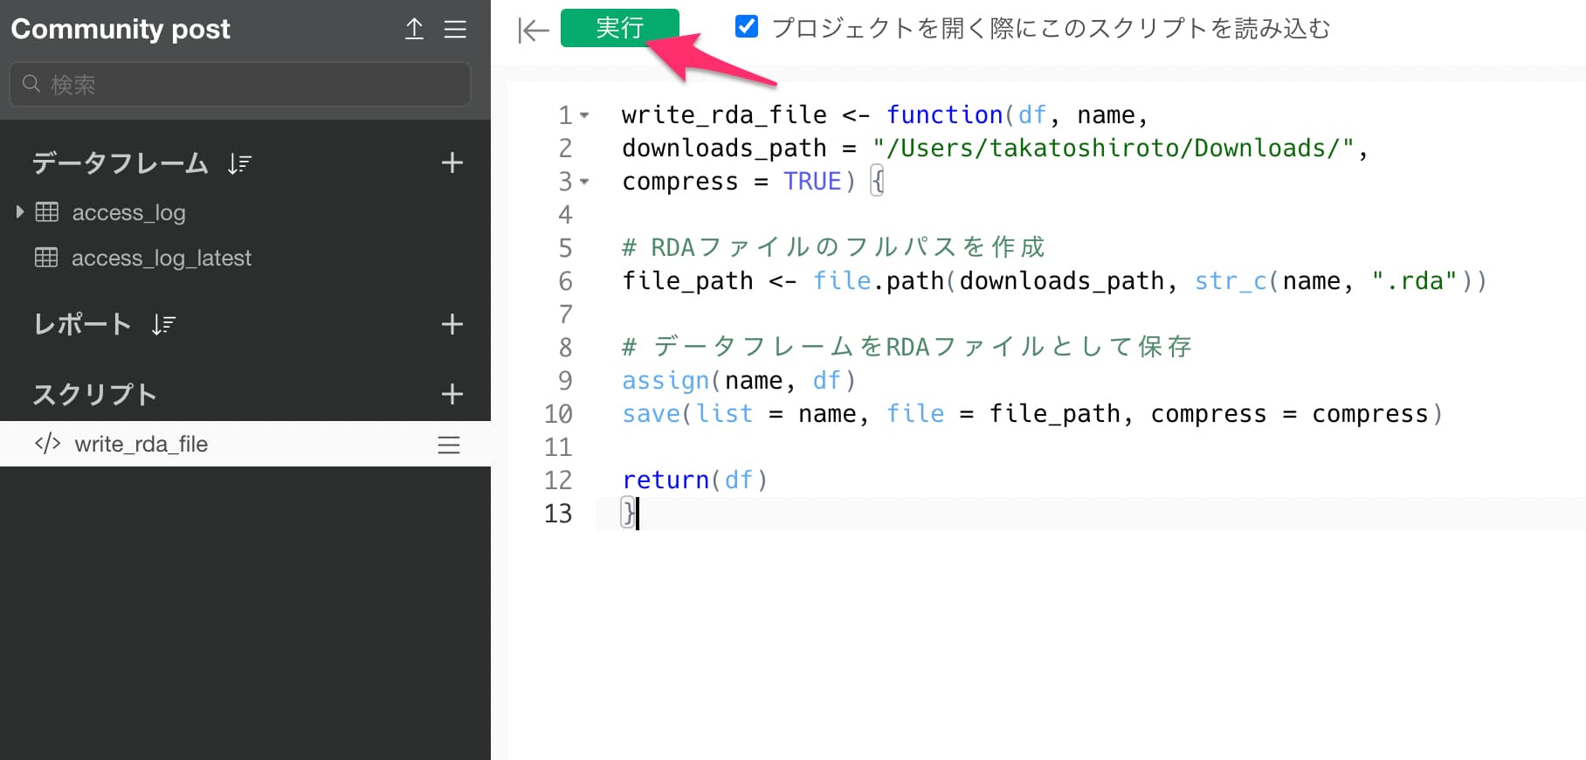Click line number 13 in gutter
1586x760 pixels.
click(558, 513)
